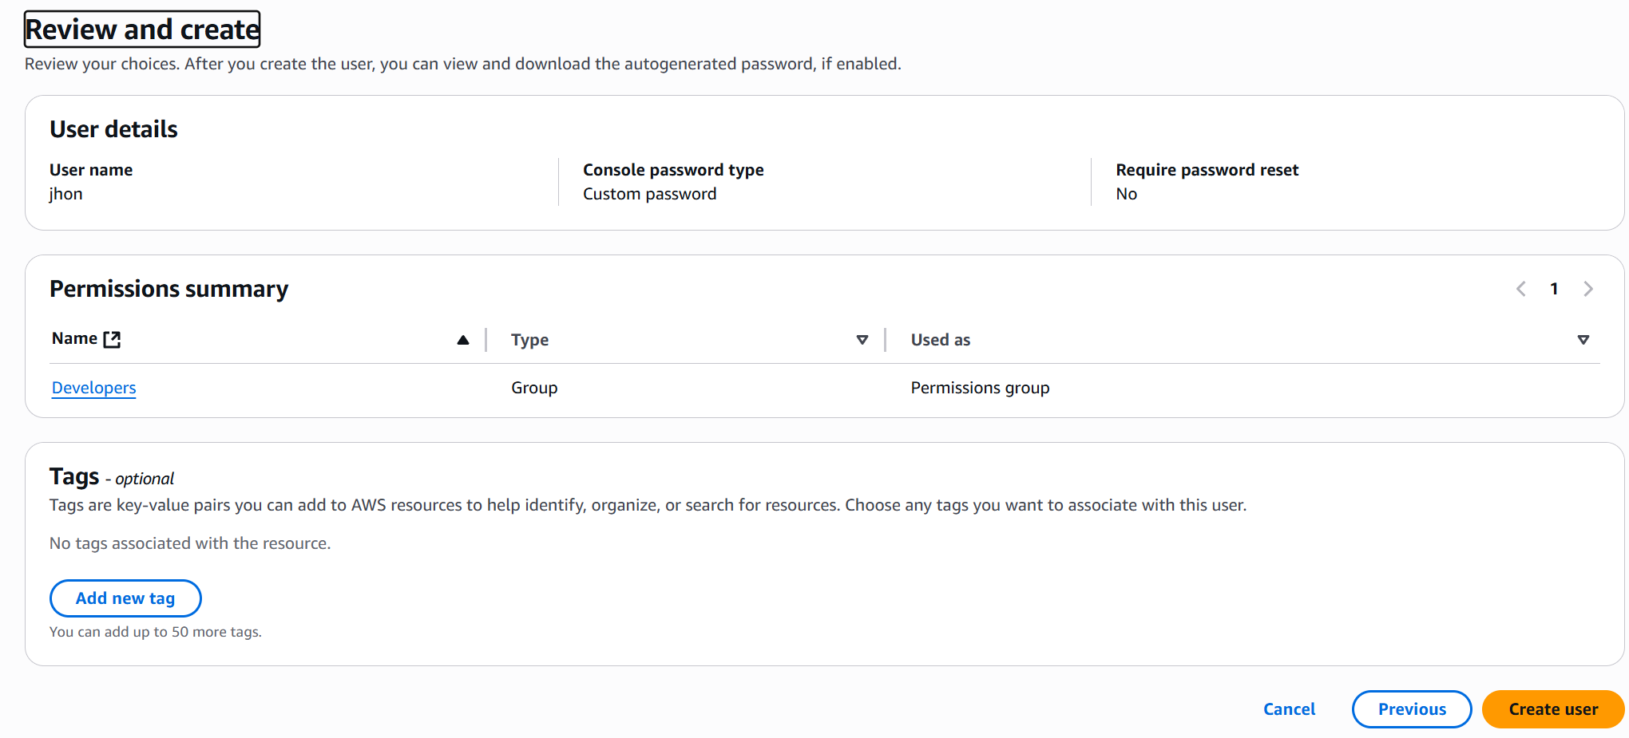The height and width of the screenshot is (738, 1629).
Task: Select page number 1 in pagination
Action: tap(1554, 289)
